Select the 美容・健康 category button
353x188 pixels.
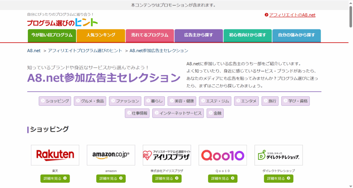point(182,101)
